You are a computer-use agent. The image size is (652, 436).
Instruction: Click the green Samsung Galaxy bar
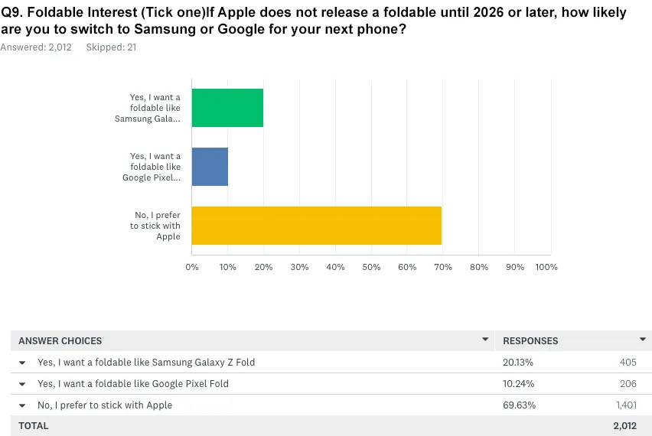tap(227, 108)
